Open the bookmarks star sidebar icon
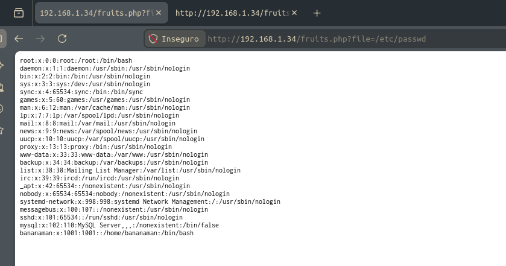Image resolution: width=506 pixels, height=266 pixels. [1, 130]
